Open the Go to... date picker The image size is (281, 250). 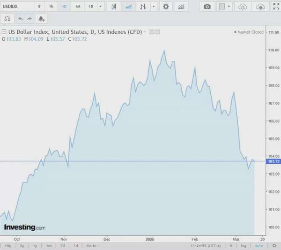[93, 246]
